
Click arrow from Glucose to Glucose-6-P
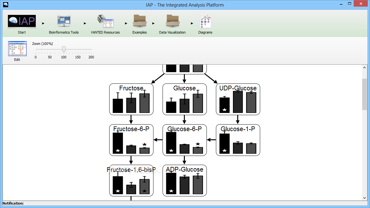coord(184,120)
